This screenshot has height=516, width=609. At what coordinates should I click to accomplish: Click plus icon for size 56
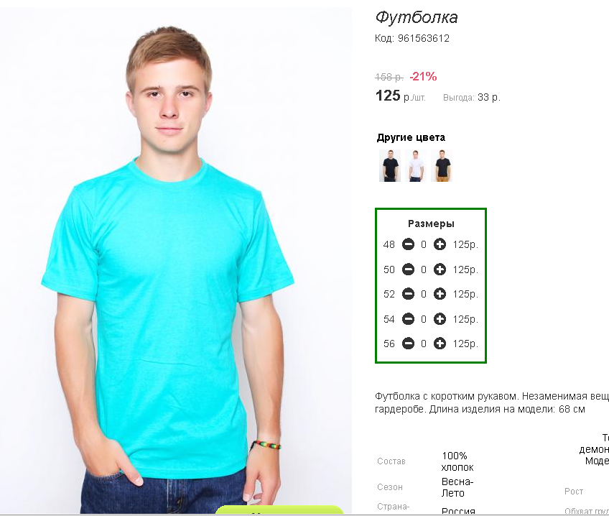pos(440,344)
